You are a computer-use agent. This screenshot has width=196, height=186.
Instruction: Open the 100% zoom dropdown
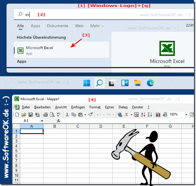click(186, 115)
